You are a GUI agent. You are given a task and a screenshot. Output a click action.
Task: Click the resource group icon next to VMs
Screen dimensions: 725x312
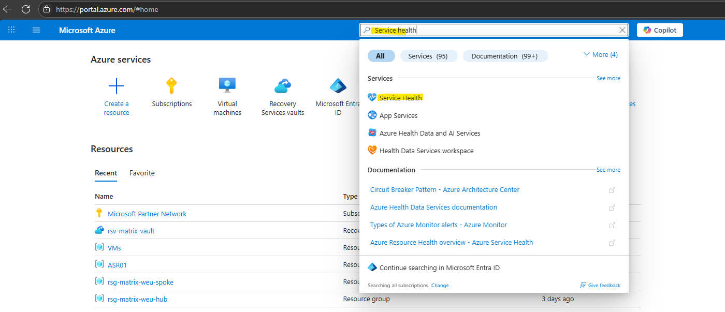(99, 247)
